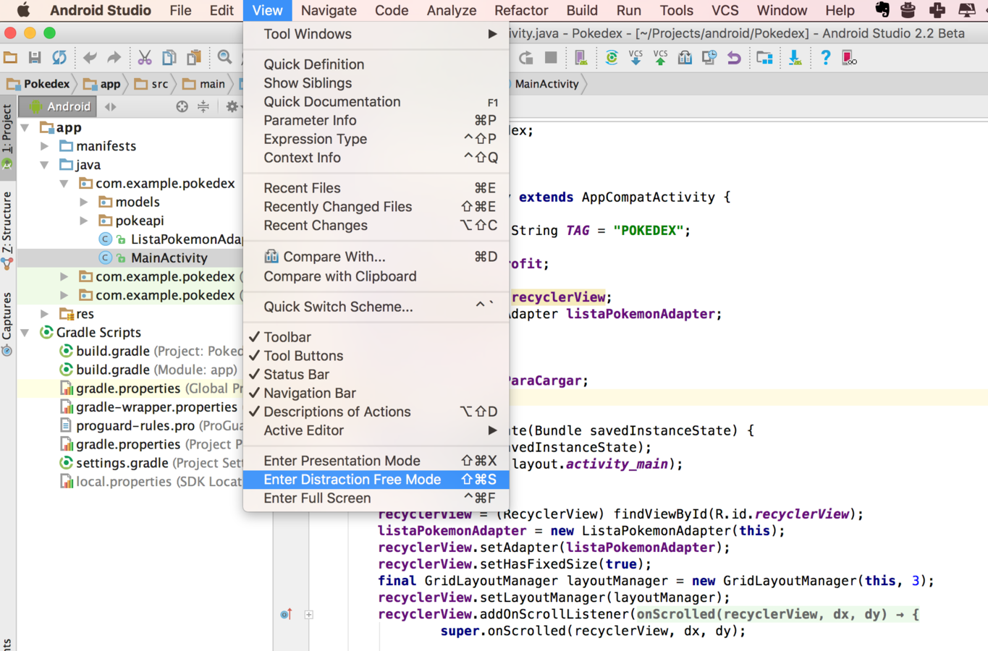Expand the pokeapi package

click(84, 221)
